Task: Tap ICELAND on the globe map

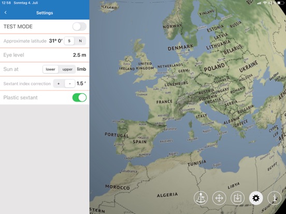Action: pyautogui.click(x=109, y=7)
